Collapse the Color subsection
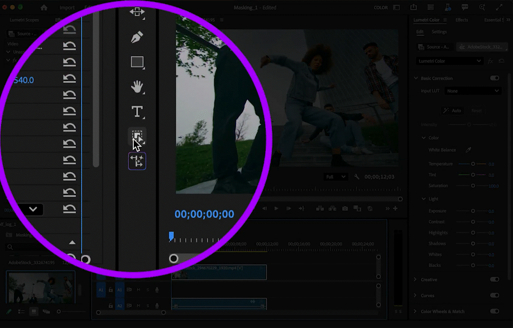The height and width of the screenshot is (328, 513). [424, 138]
